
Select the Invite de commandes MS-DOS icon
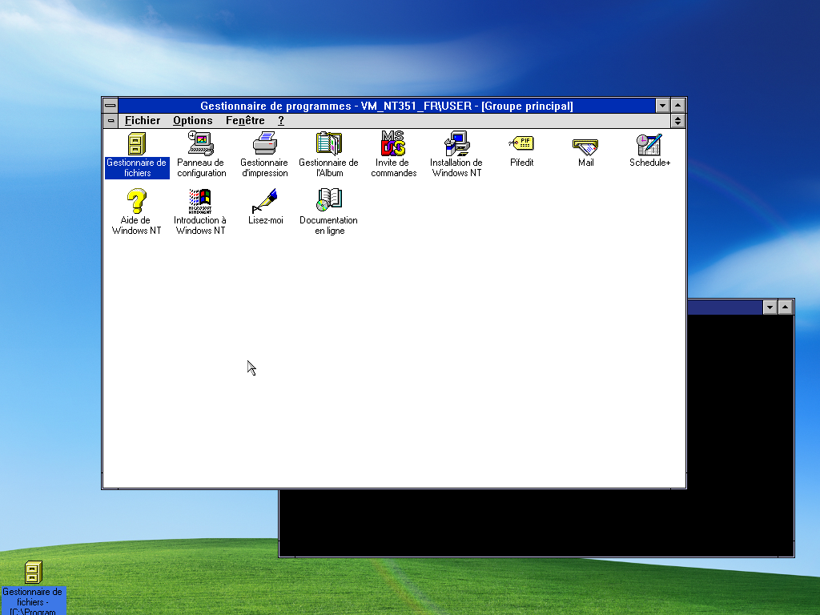pyautogui.click(x=393, y=144)
